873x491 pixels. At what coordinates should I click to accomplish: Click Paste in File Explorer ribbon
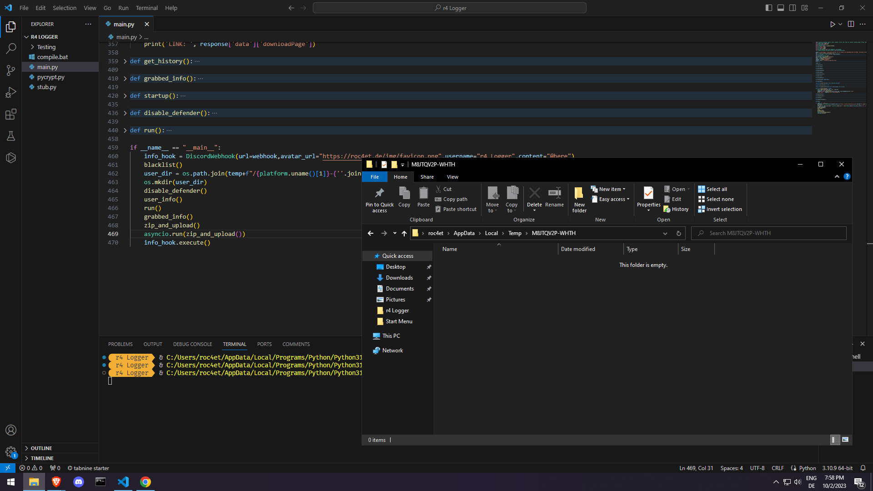pyautogui.click(x=423, y=197)
